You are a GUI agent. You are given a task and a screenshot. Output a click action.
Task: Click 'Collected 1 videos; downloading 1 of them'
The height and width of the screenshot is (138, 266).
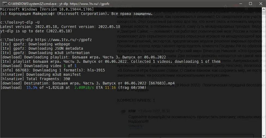176,62
